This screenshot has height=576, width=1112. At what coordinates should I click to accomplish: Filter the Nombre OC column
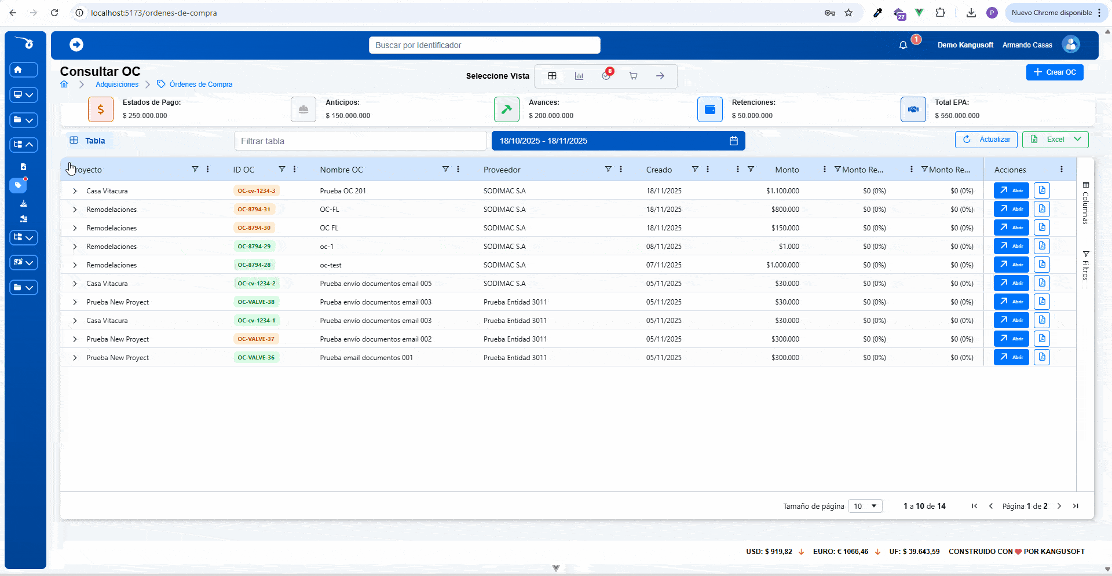[x=445, y=169]
